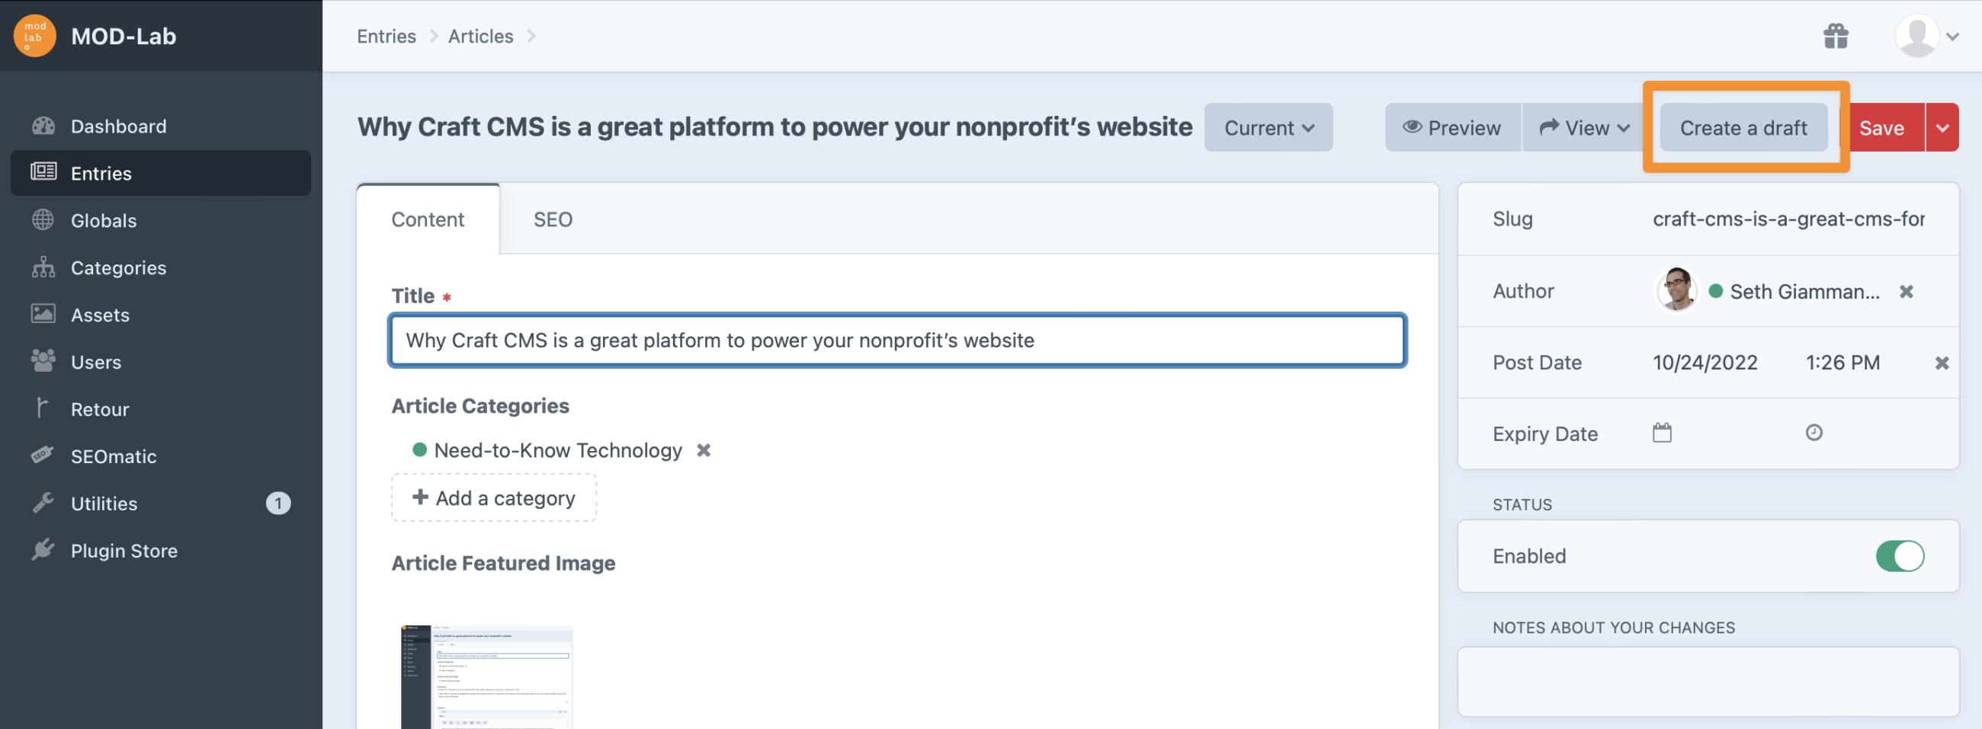Click Utilities notification badge 1
The width and height of the screenshot is (1982, 729).
277,504
